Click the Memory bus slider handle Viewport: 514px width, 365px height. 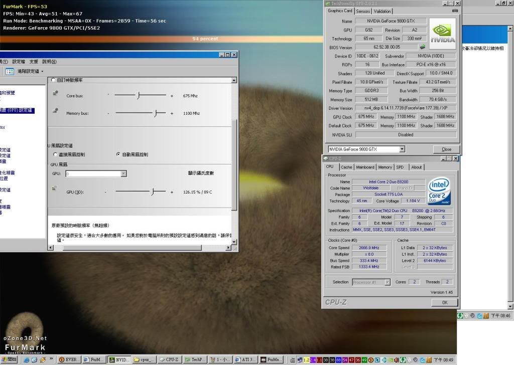click(156, 113)
